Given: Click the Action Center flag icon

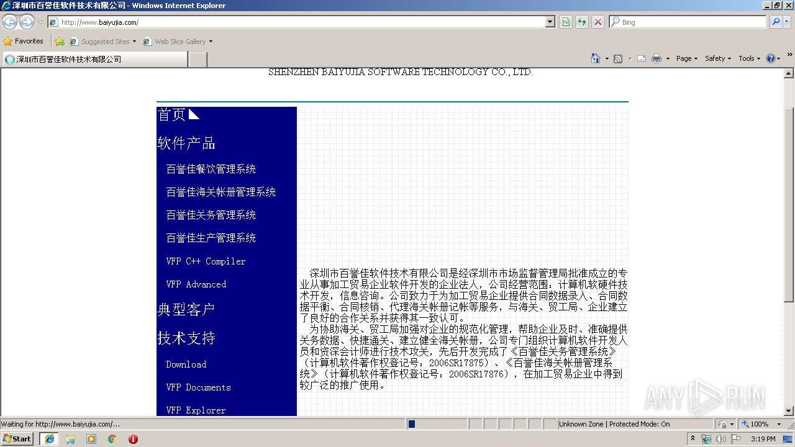Looking at the screenshot, I should [x=735, y=439].
